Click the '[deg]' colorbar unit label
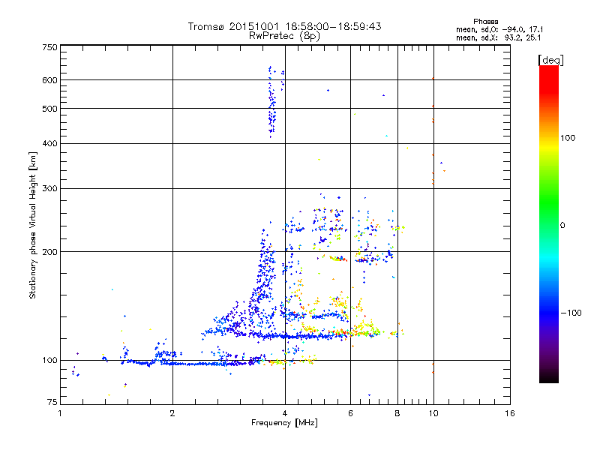600x450 pixels. (x=550, y=60)
